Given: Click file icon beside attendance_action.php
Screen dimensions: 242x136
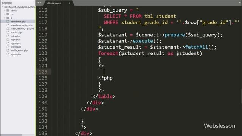Looking at the screenshot, I should click(x=8, y=25).
